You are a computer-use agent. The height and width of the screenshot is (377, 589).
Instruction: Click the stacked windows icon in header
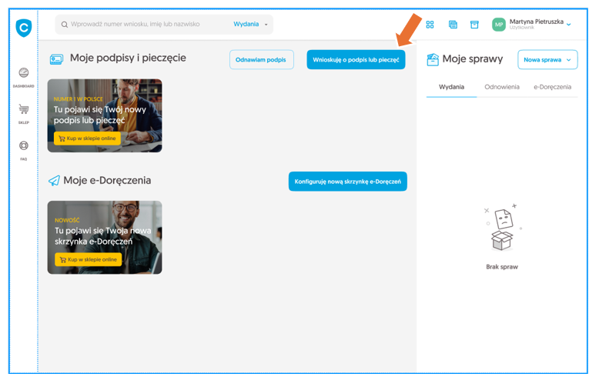click(x=453, y=25)
